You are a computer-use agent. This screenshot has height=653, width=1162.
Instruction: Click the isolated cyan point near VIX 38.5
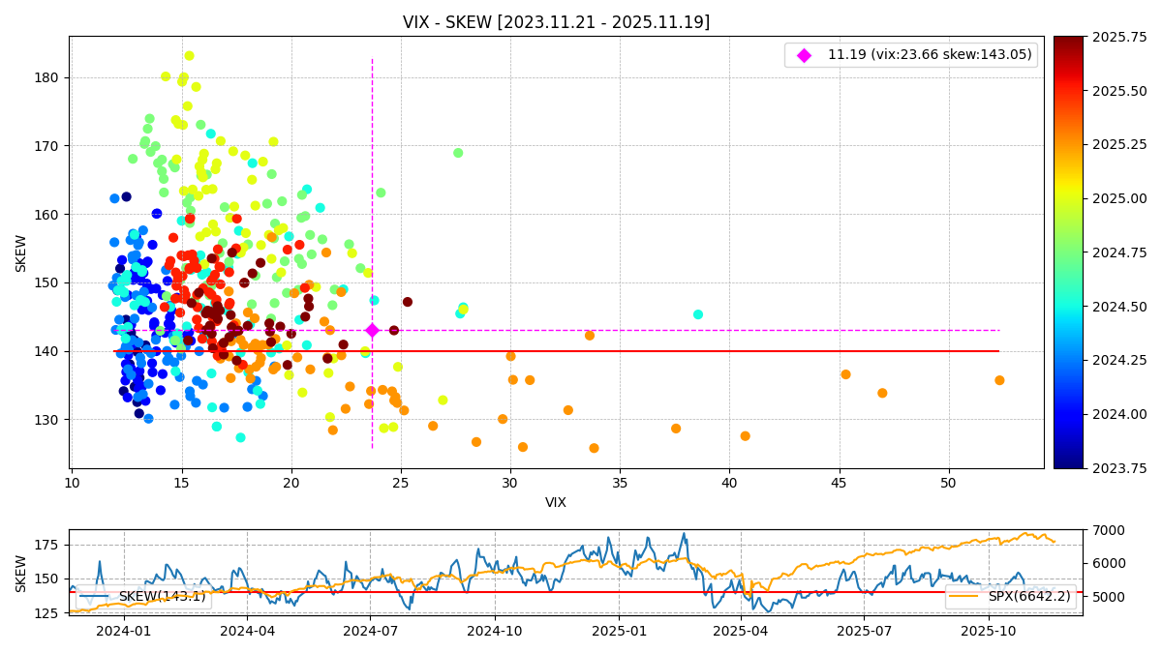tap(698, 314)
